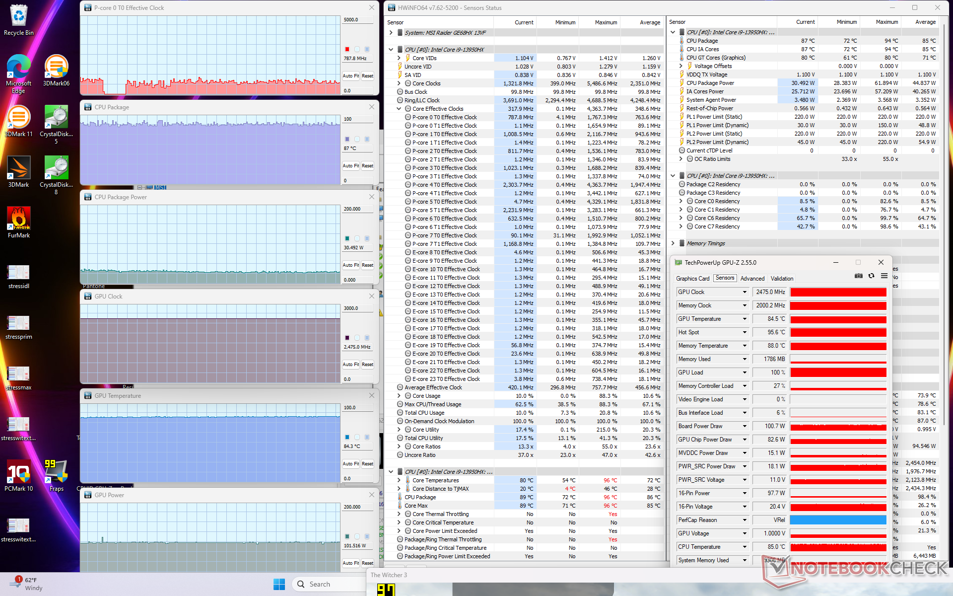Image resolution: width=953 pixels, height=596 pixels.
Task: Switch to Graphics Card tab in GPU-Z
Action: 692,279
